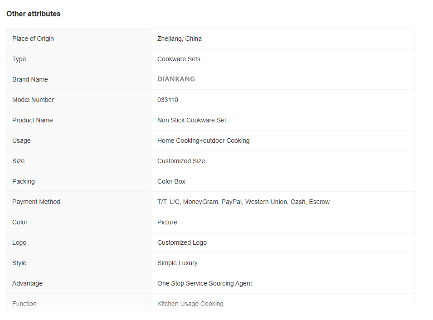Select the model number 033110
The image size is (433, 320).
168,100
